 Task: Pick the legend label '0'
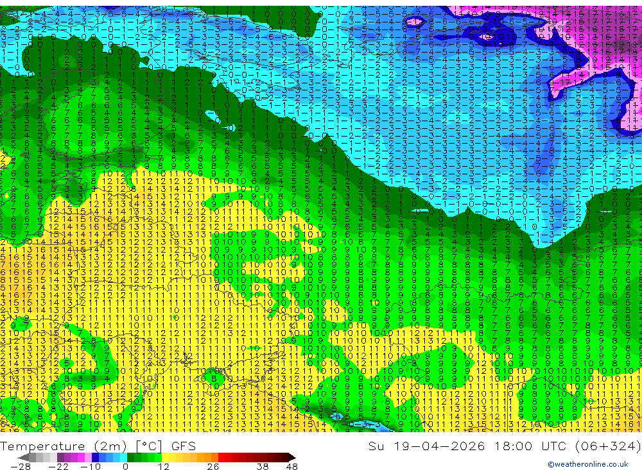[x=125, y=467]
